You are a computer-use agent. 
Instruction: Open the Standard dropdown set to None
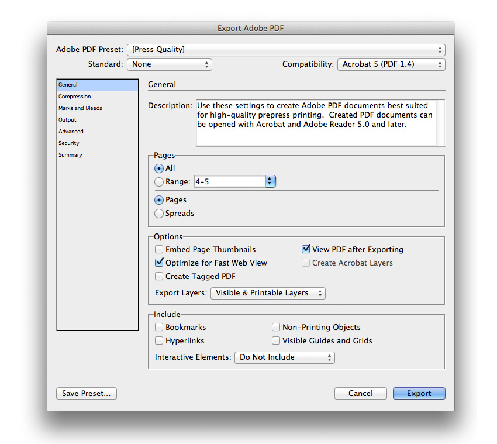169,64
